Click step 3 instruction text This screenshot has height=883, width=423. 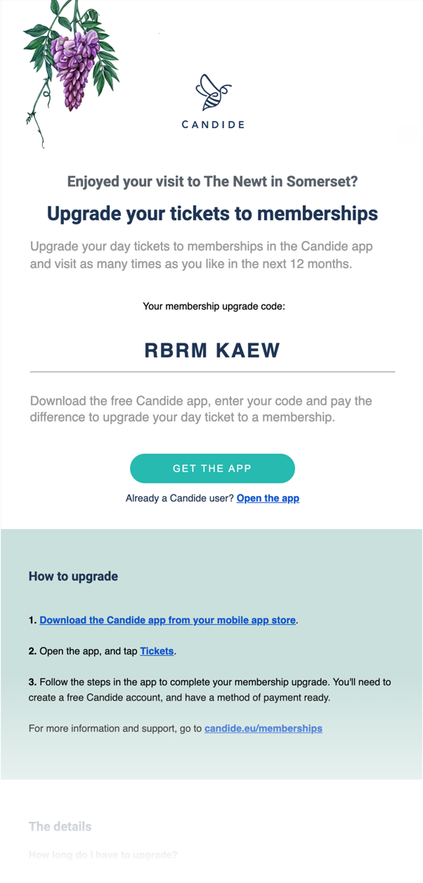click(x=211, y=689)
